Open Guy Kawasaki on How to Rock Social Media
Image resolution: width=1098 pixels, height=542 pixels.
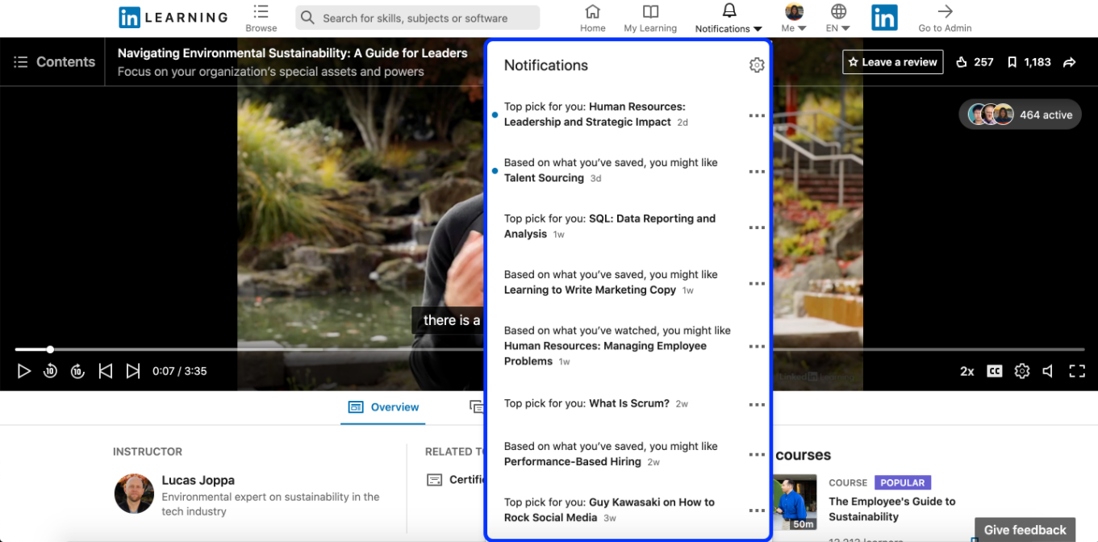(x=609, y=510)
